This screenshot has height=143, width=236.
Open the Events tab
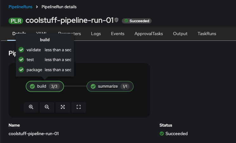pyautogui.click(x=118, y=34)
